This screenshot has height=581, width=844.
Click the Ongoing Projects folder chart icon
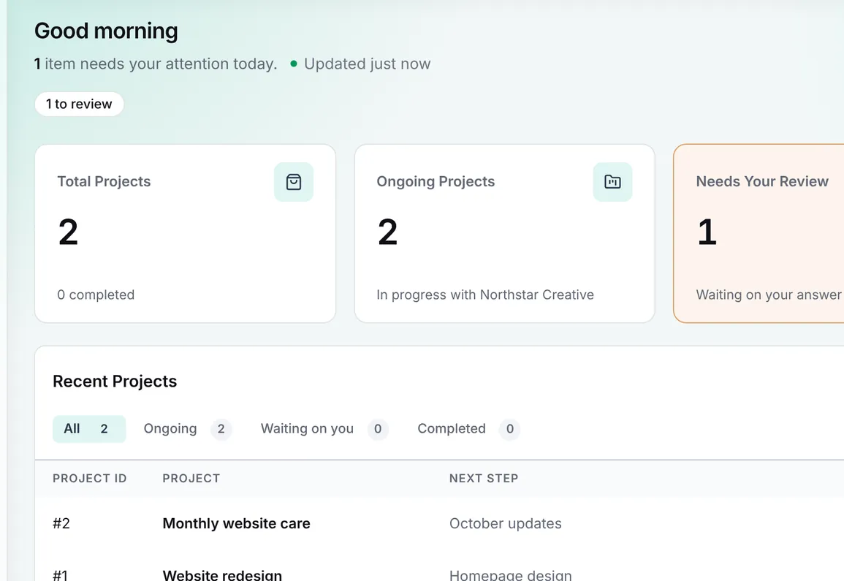click(612, 182)
